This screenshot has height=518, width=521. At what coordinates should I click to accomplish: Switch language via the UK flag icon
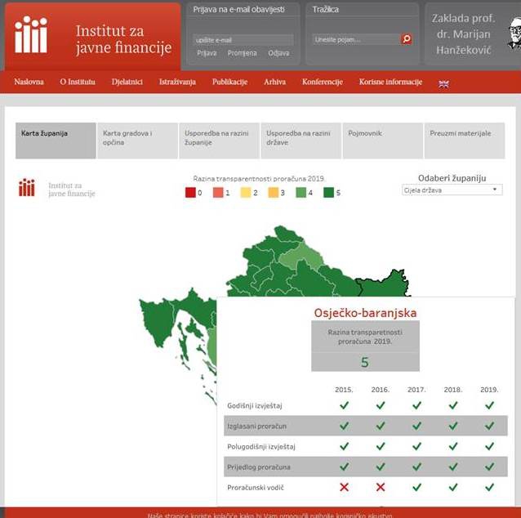[x=443, y=84]
